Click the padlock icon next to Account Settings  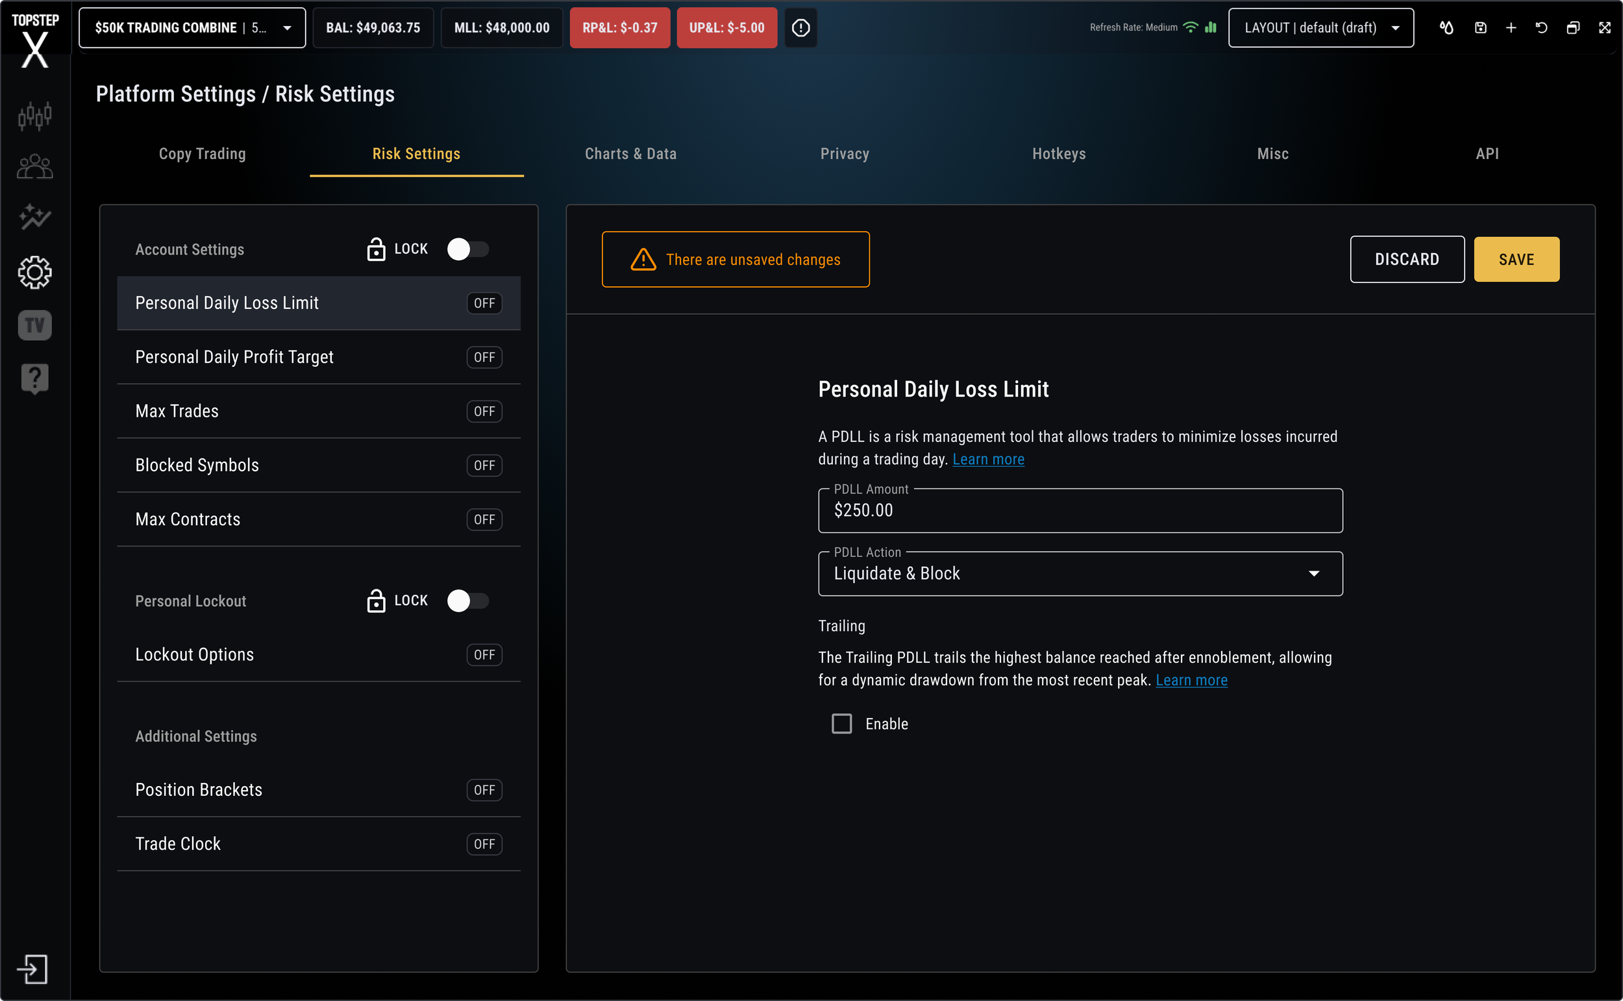[376, 249]
